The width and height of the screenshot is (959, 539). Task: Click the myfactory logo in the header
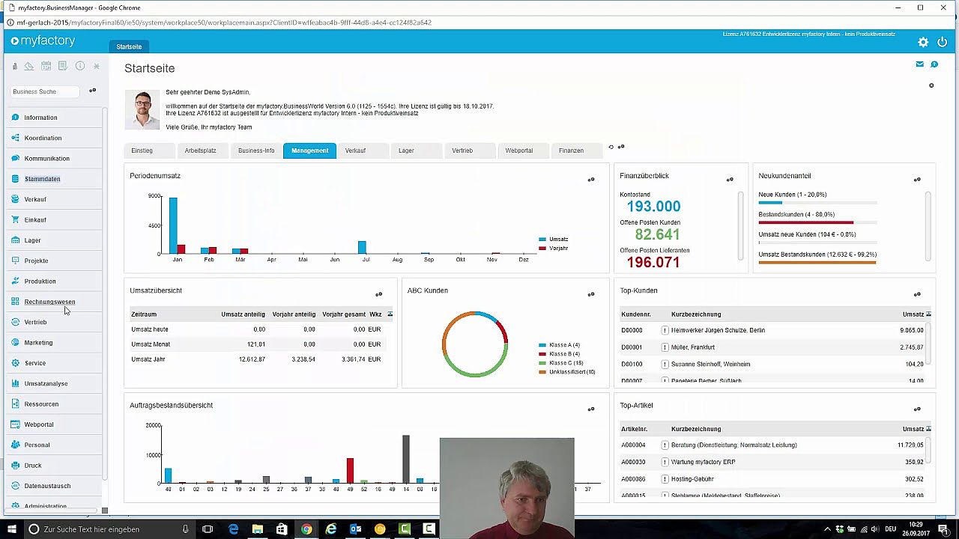coord(43,41)
